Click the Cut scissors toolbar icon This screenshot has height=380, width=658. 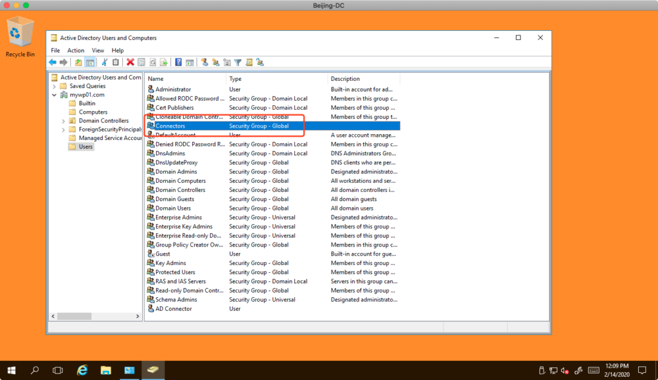(x=105, y=62)
